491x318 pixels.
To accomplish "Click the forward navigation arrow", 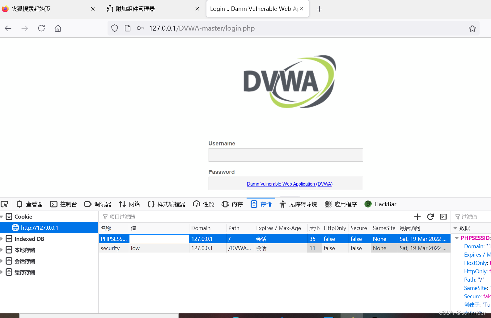I will tap(25, 28).
